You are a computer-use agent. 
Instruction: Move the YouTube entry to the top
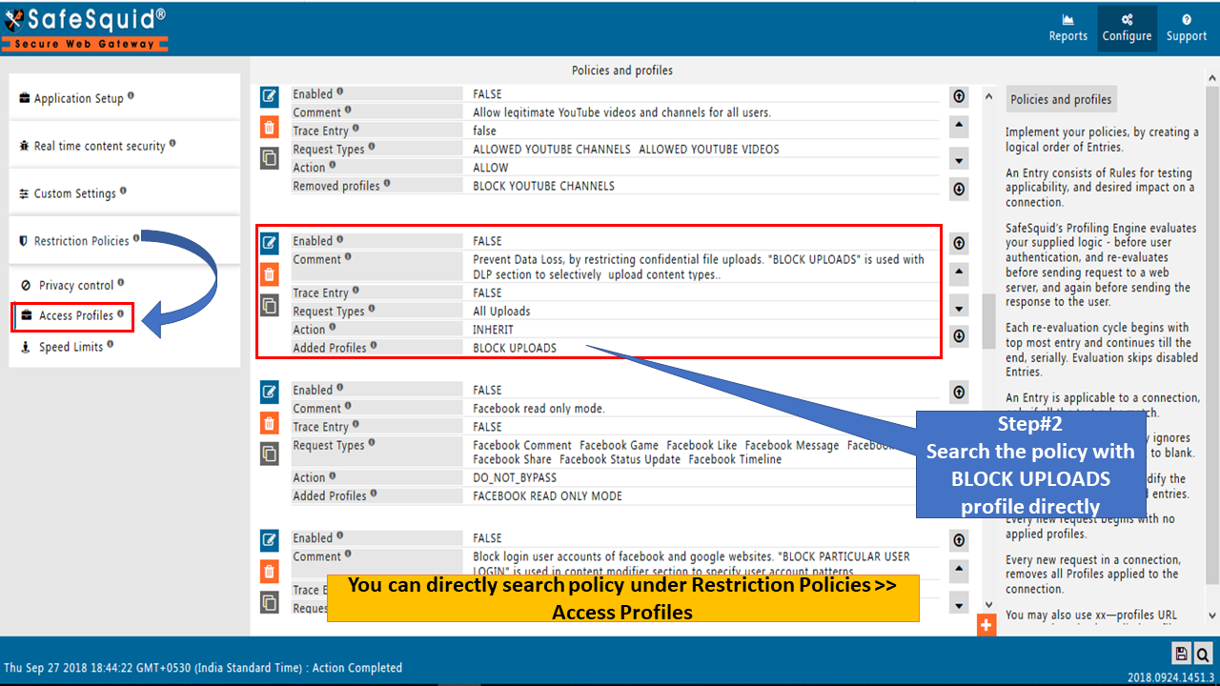pyautogui.click(x=959, y=96)
